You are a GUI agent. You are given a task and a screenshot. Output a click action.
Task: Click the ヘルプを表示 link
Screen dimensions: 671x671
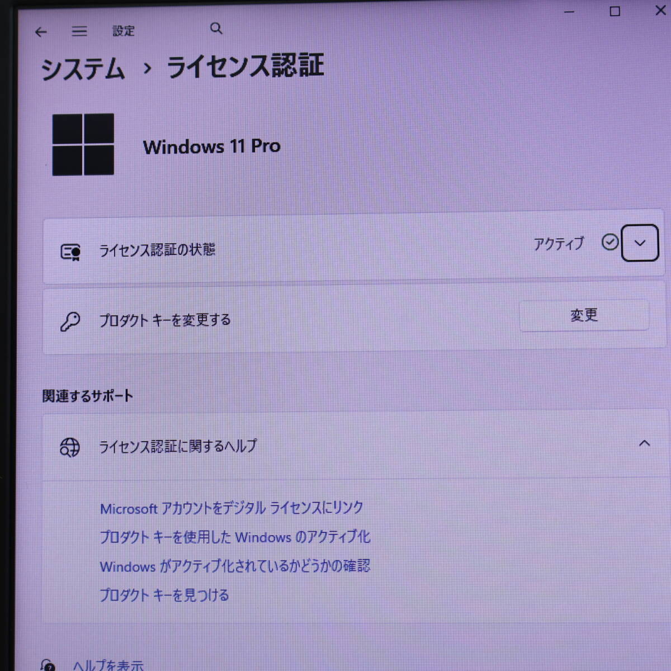[x=108, y=665]
